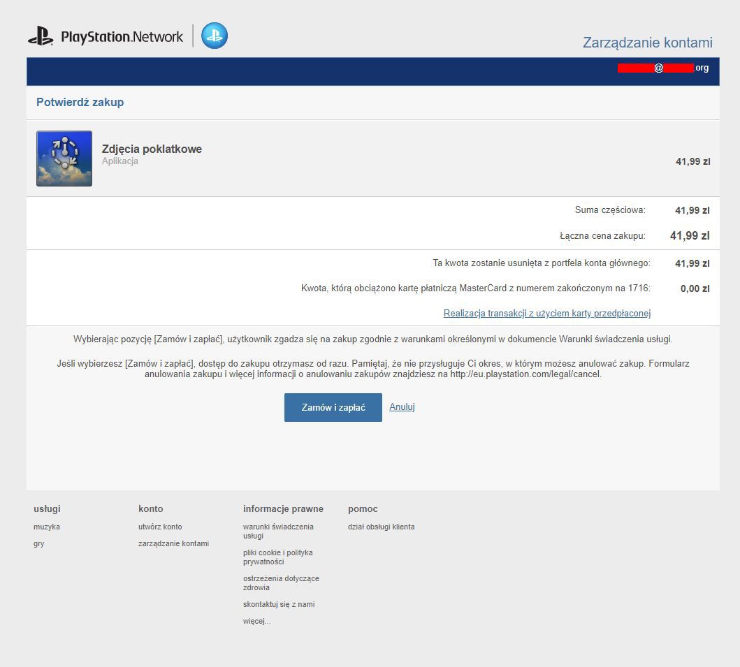
Task: Open pliki cookie i polityka prywatności
Action: (277, 557)
